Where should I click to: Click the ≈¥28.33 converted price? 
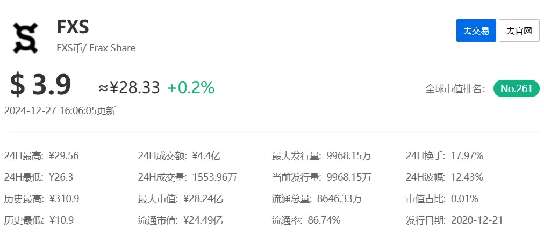129,87
